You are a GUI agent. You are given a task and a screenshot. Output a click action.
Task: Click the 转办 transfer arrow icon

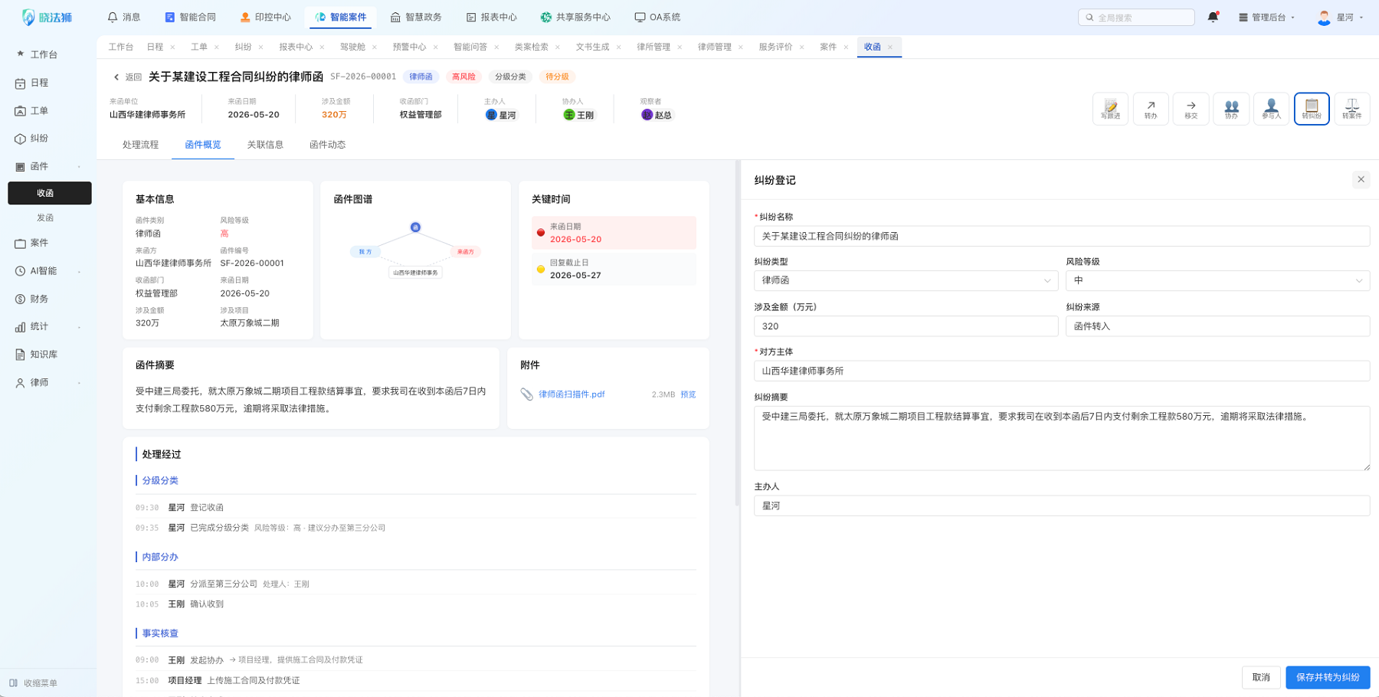point(1151,108)
